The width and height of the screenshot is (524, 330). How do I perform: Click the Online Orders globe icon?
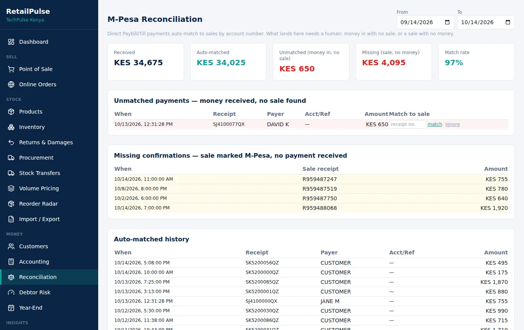11,84
